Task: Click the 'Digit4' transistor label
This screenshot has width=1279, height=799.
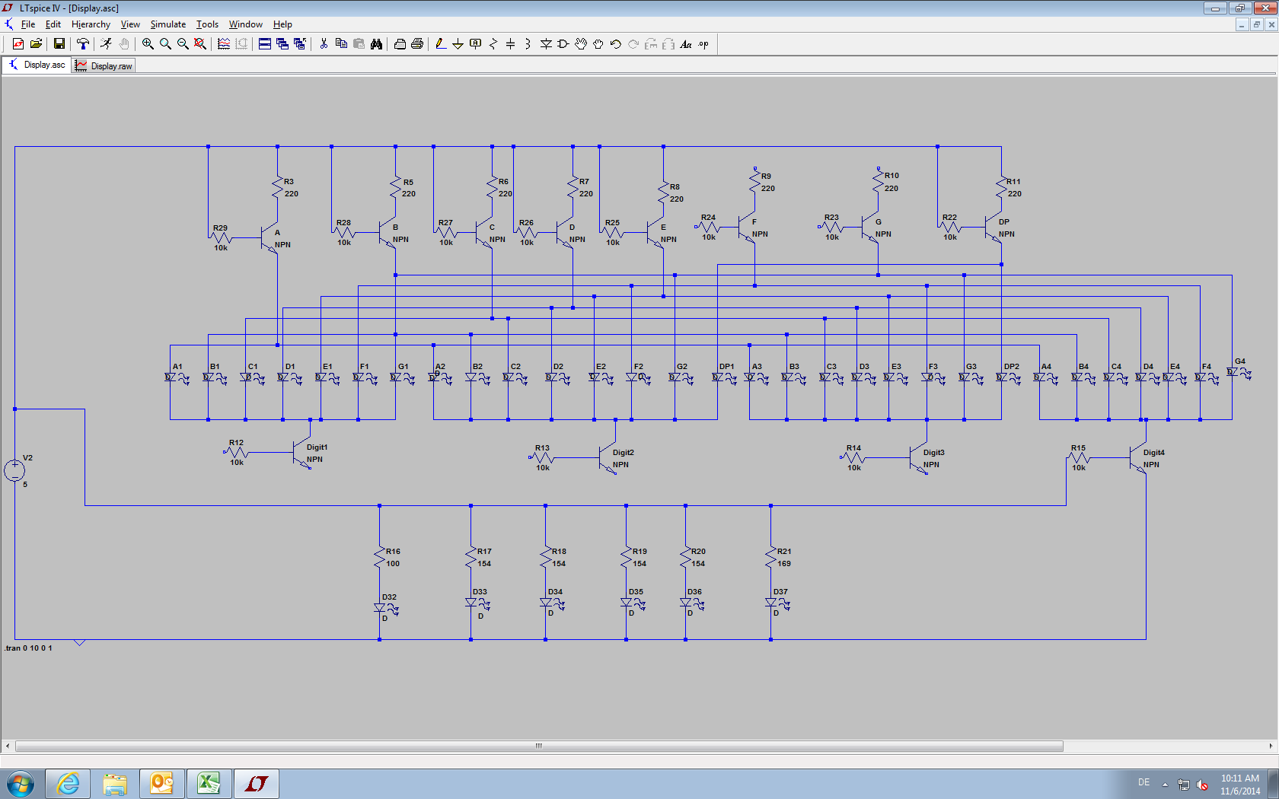Action: (x=1153, y=453)
